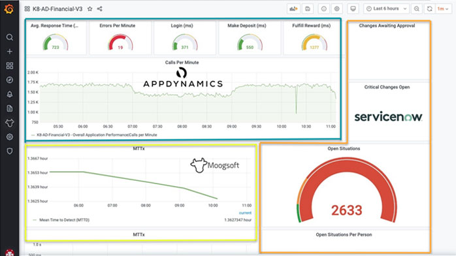
Task: Star the K8-AD-Financial-V3 dashboard
Action: [90, 8]
